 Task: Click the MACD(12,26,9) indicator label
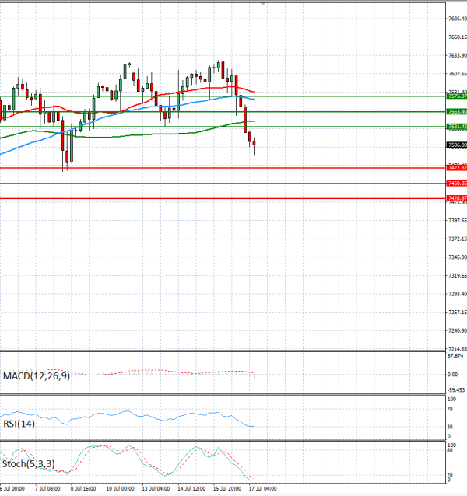[37, 376]
